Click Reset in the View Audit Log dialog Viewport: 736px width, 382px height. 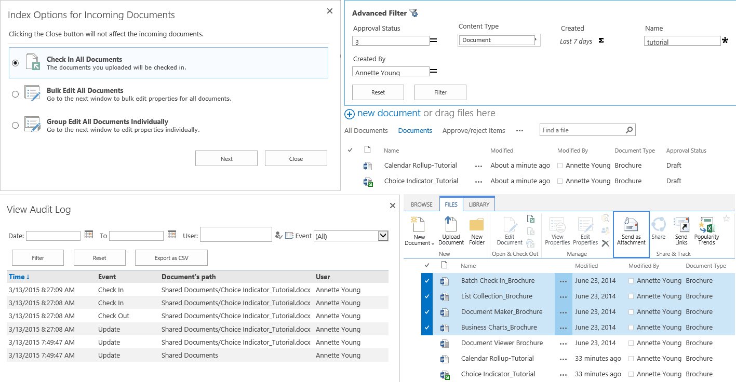(100, 257)
